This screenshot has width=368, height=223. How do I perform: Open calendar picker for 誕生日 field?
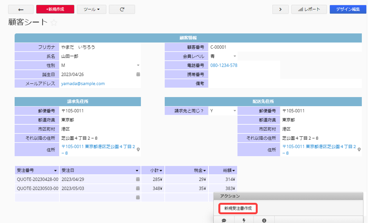(x=138, y=75)
